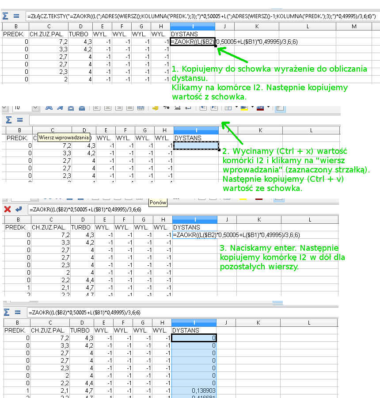Toggle grid lines icon in the second screenshot
The height and width of the screenshot is (398, 380).
[x=280, y=108]
